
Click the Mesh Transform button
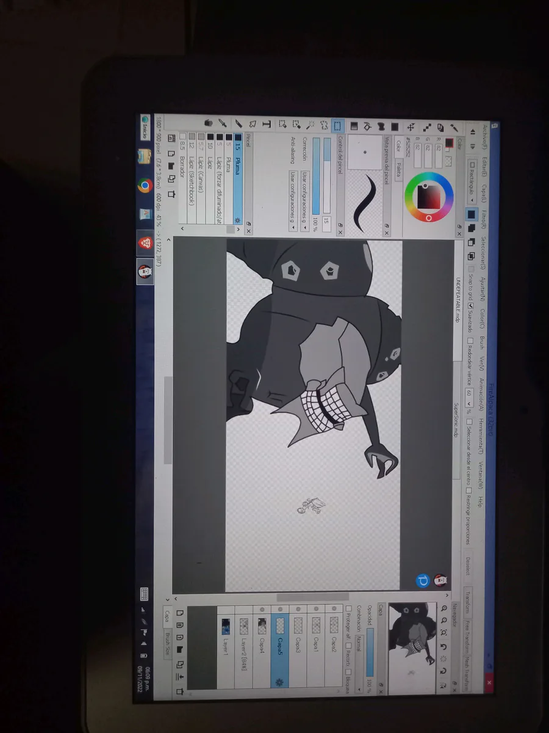[x=467, y=673]
